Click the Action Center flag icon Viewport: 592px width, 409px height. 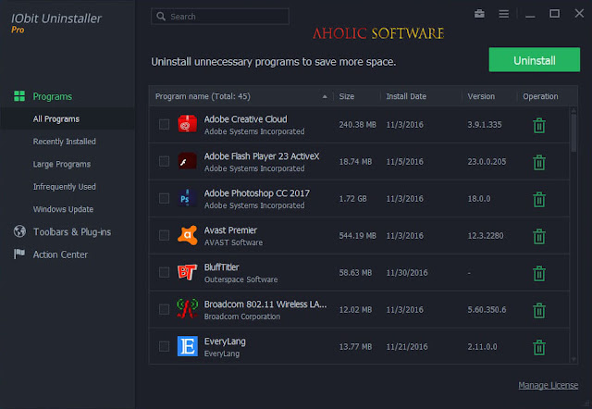click(x=19, y=254)
